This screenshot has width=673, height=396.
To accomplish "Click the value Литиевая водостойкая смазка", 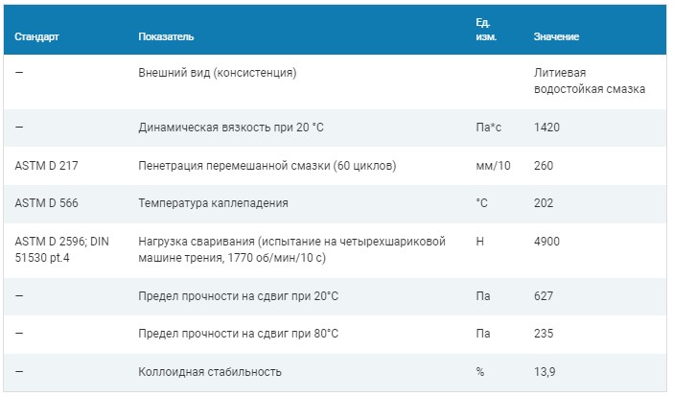I will coord(590,81).
